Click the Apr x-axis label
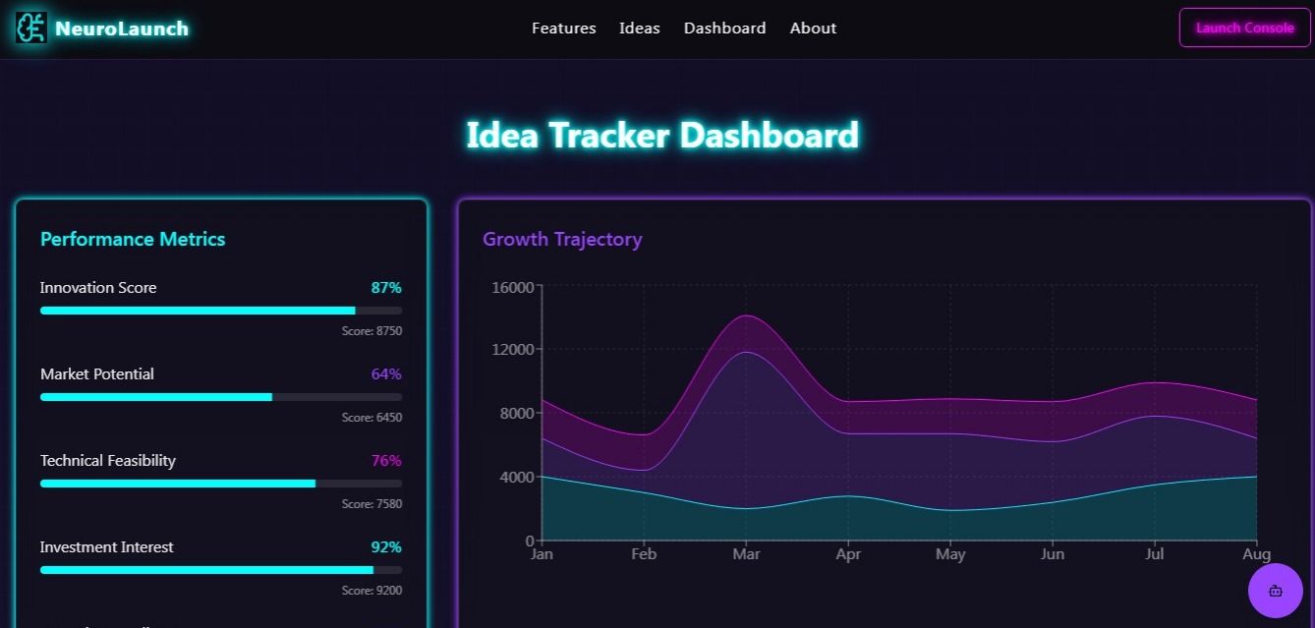Viewport: 1315px width, 628px height. pyautogui.click(x=848, y=554)
